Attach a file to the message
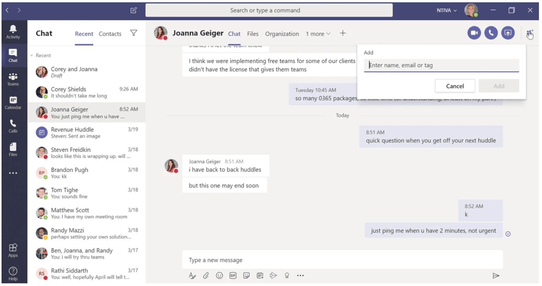Screen dimensions: 542x286 click(x=206, y=276)
